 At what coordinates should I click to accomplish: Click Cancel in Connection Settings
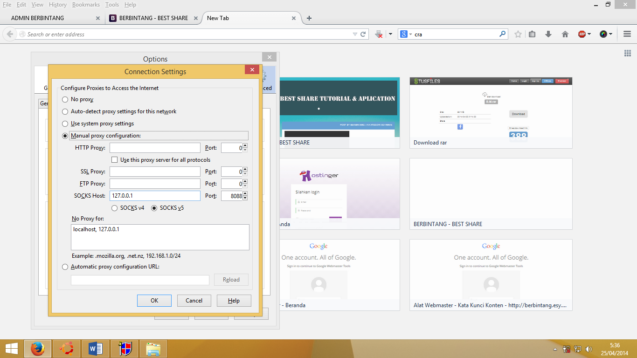coord(194,301)
